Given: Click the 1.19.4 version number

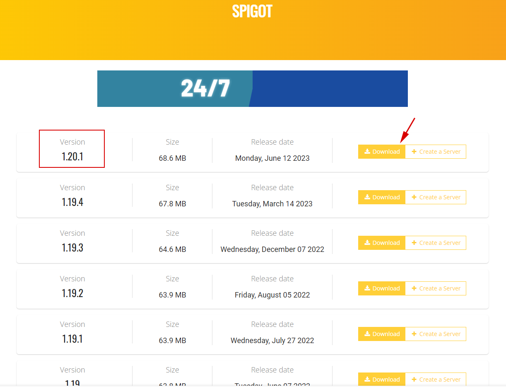Looking at the screenshot, I should pyautogui.click(x=72, y=202).
